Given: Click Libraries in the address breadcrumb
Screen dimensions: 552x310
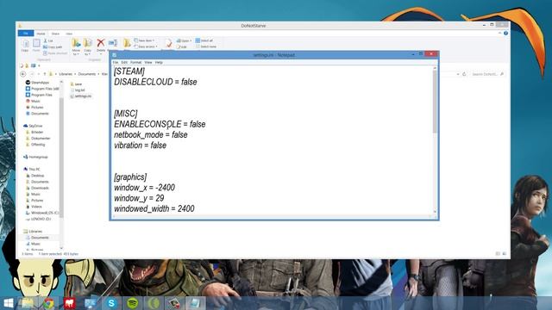Looking at the screenshot, I should pyautogui.click(x=66, y=74).
